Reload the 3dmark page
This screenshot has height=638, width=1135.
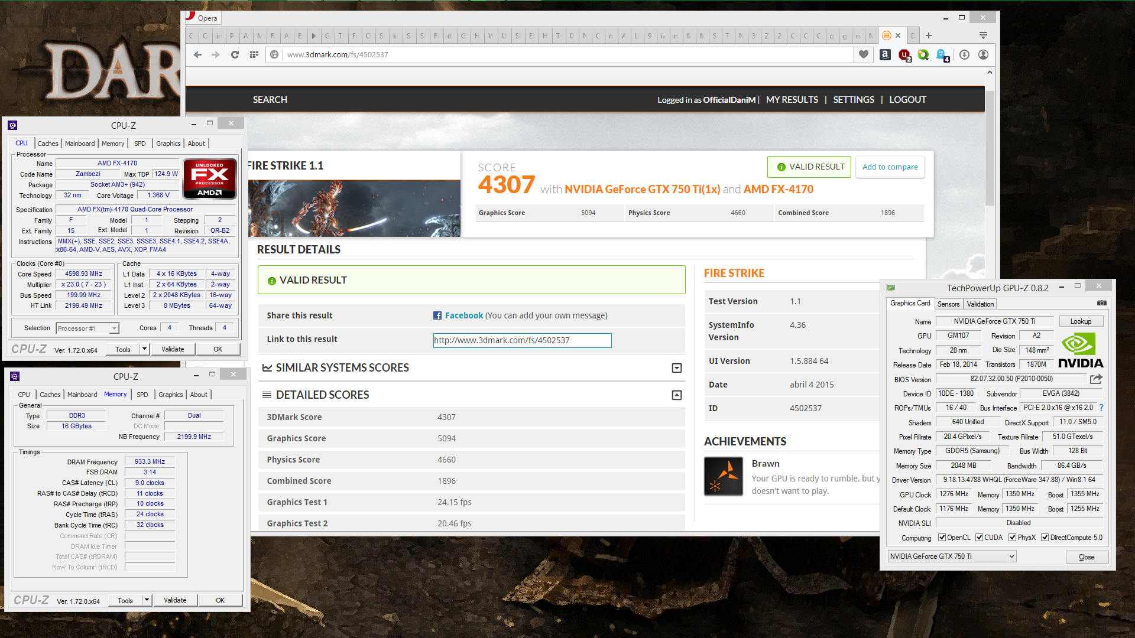coord(235,54)
